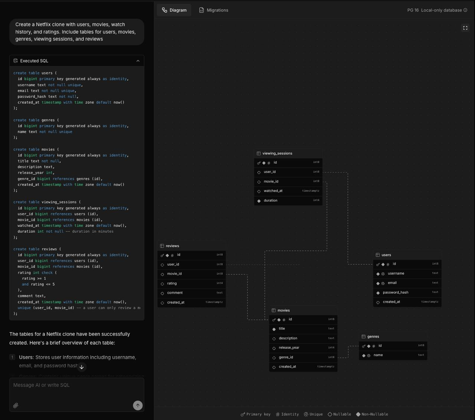Viewport: 475px width, 420px height.
Task: Click the Netflix clone prompt message bubble
Action: pyautogui.click(x=77, y=32)
